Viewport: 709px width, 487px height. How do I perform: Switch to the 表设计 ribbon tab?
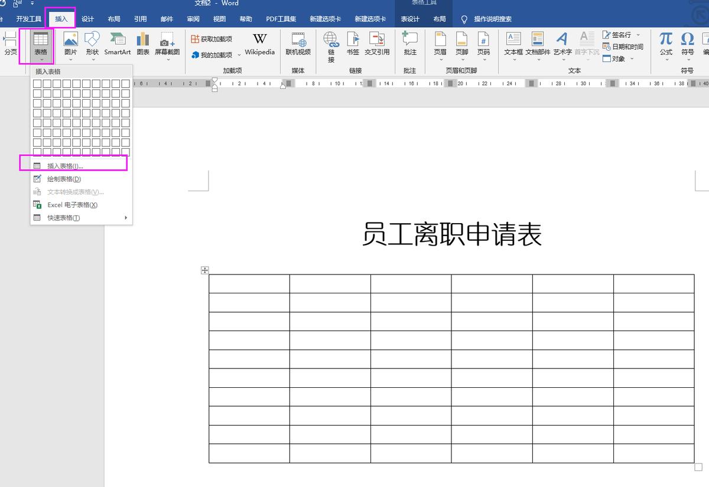pyautogui.click(x=409, y=18)
